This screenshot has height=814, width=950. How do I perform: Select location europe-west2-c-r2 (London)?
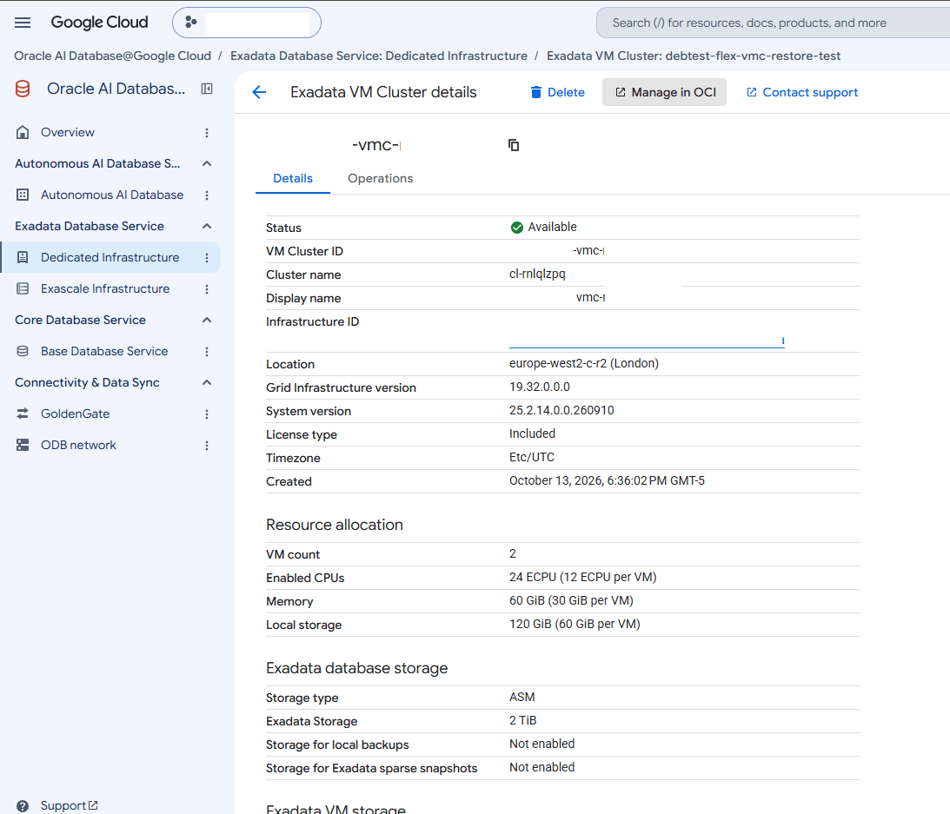(x=584, y=363)
